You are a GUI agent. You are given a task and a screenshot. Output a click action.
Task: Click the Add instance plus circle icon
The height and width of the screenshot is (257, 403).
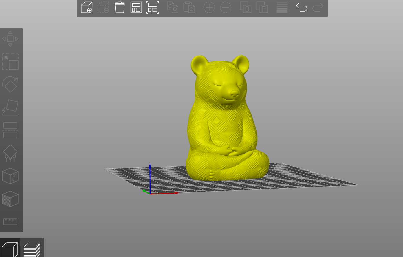(209, 8)
